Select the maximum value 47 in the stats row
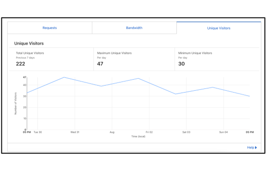This screenshot has height=177, width=266. pyautogui.click(x=100, y=64)
